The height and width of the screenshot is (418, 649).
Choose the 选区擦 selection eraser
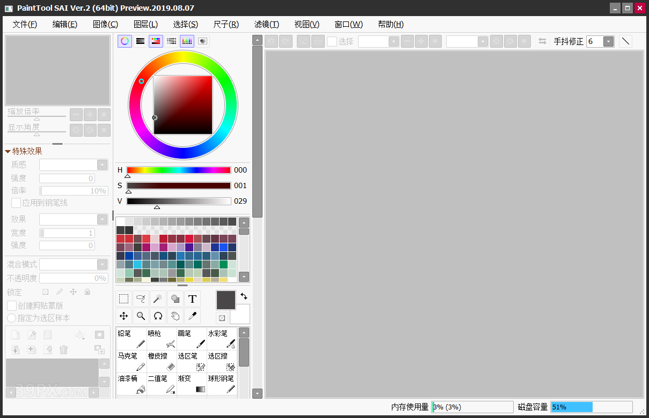[x=222, y=362]
